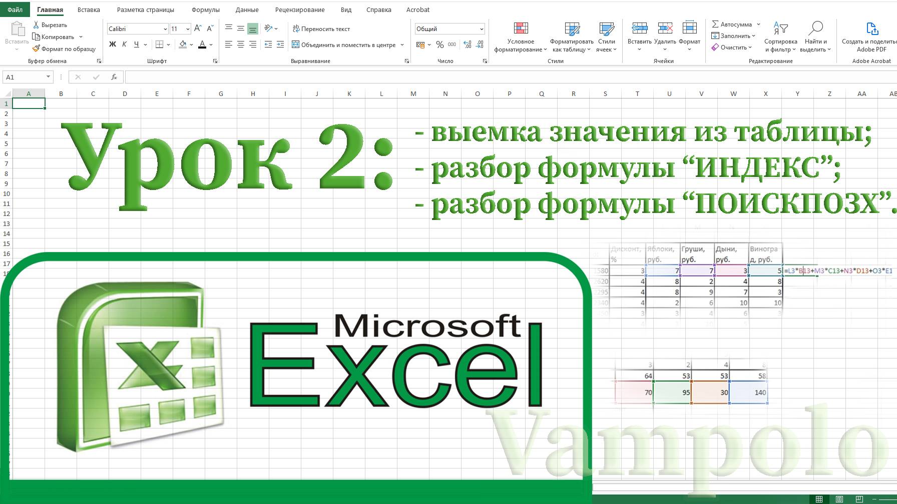Toggle Bold (Ж) formatting
The height and width of the screenshot is (504, 897).
(113, 44)
